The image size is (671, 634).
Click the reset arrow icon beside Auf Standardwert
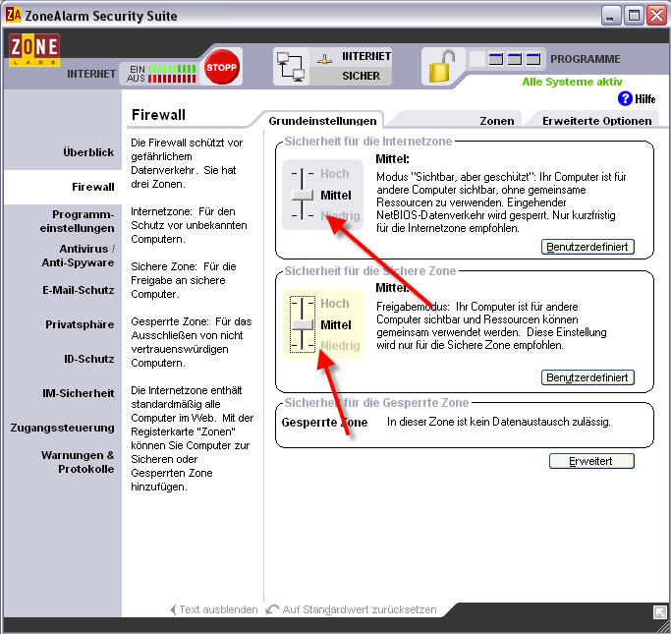272,609
